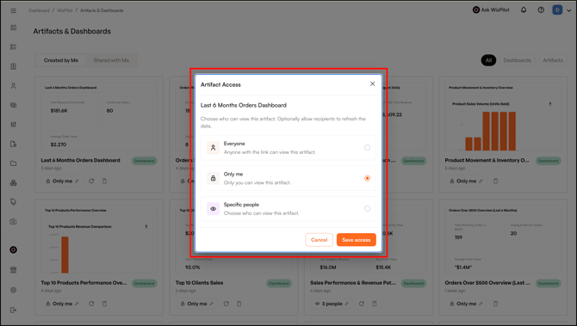Switch to Shared with Me tab
The image size is (577, 326).
(x=111, y=60)
